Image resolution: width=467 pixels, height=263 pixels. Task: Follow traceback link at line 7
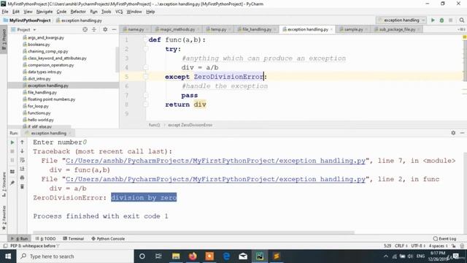215,161
